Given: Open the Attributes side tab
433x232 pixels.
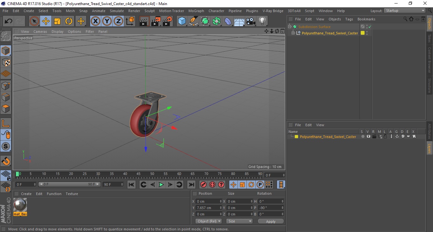Looking at the screenshot, I should pyautogui.click(x=429, y=131).
